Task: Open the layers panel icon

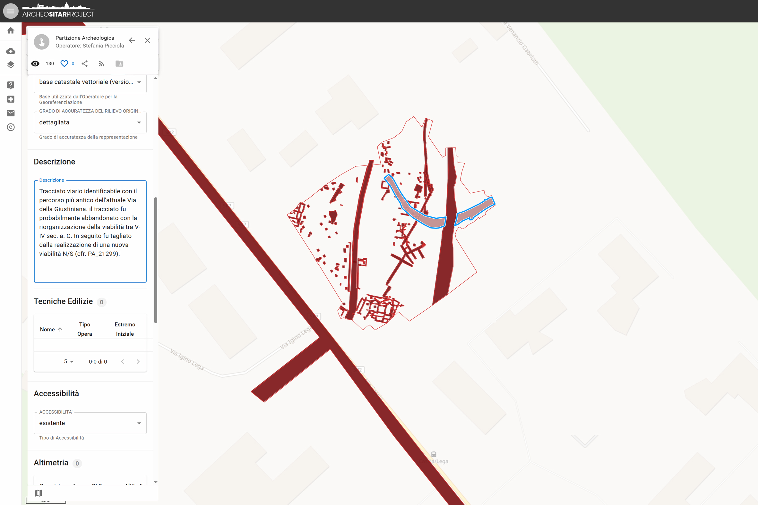Action: point(11,65)
